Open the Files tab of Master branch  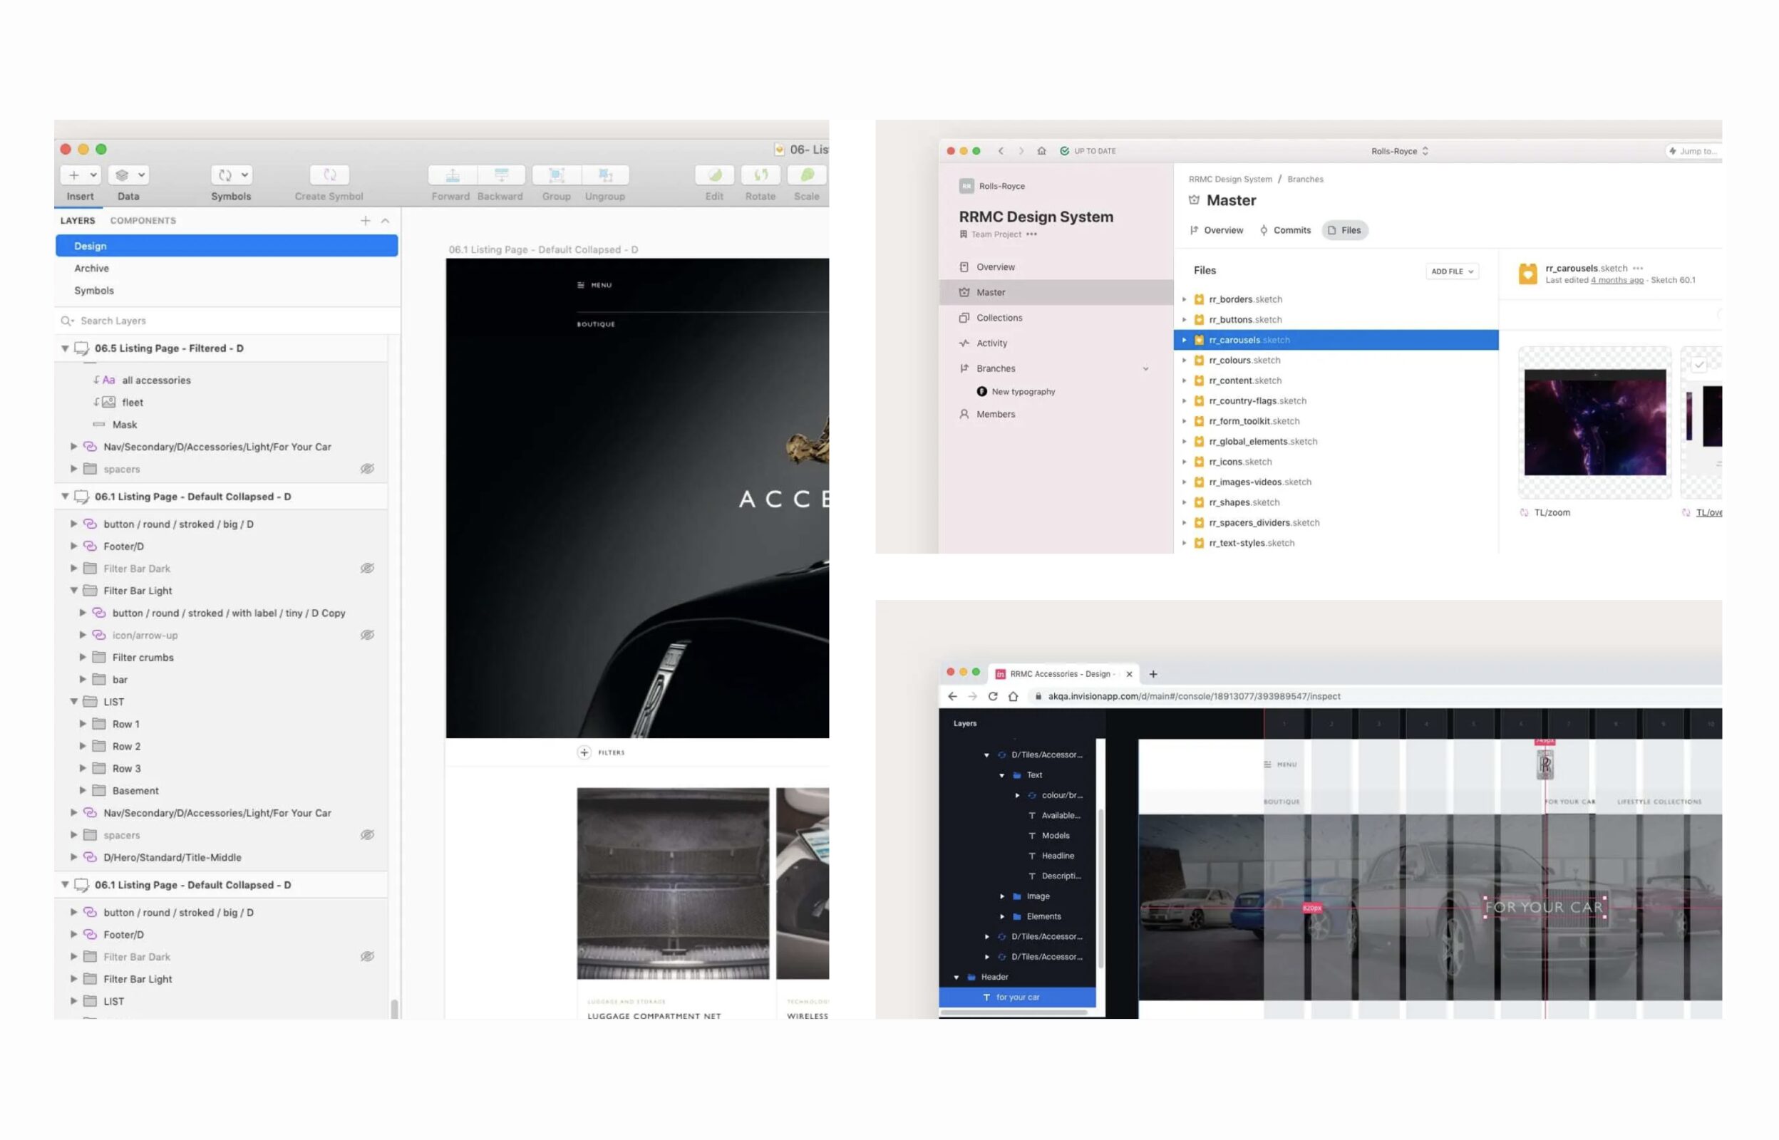[x=1344, y=230]
